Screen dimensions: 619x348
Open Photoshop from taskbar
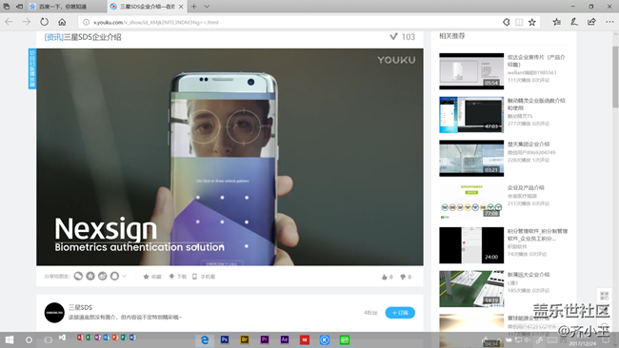225,339
